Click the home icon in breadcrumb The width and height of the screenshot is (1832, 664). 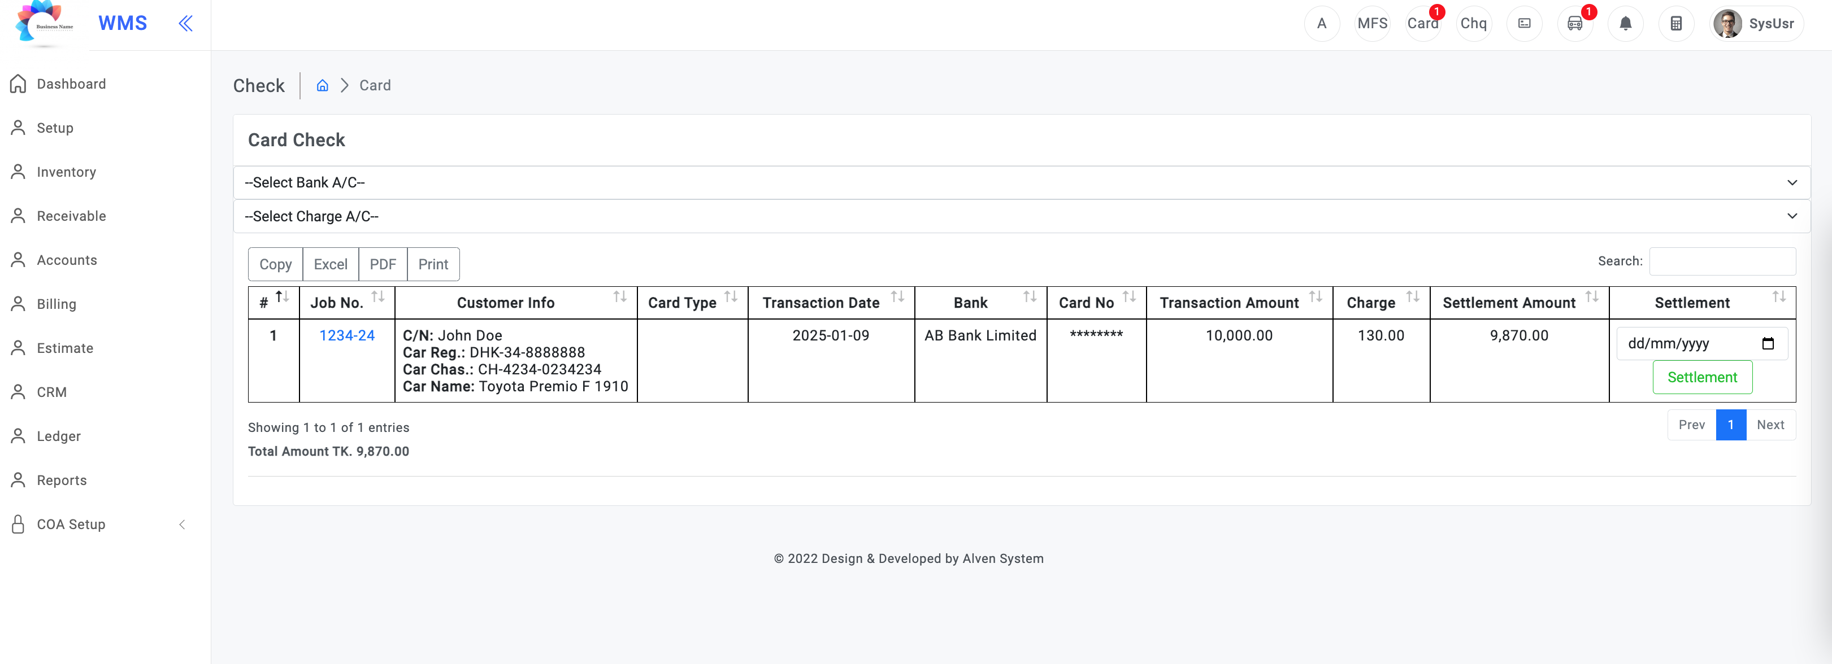coord(322,85)
